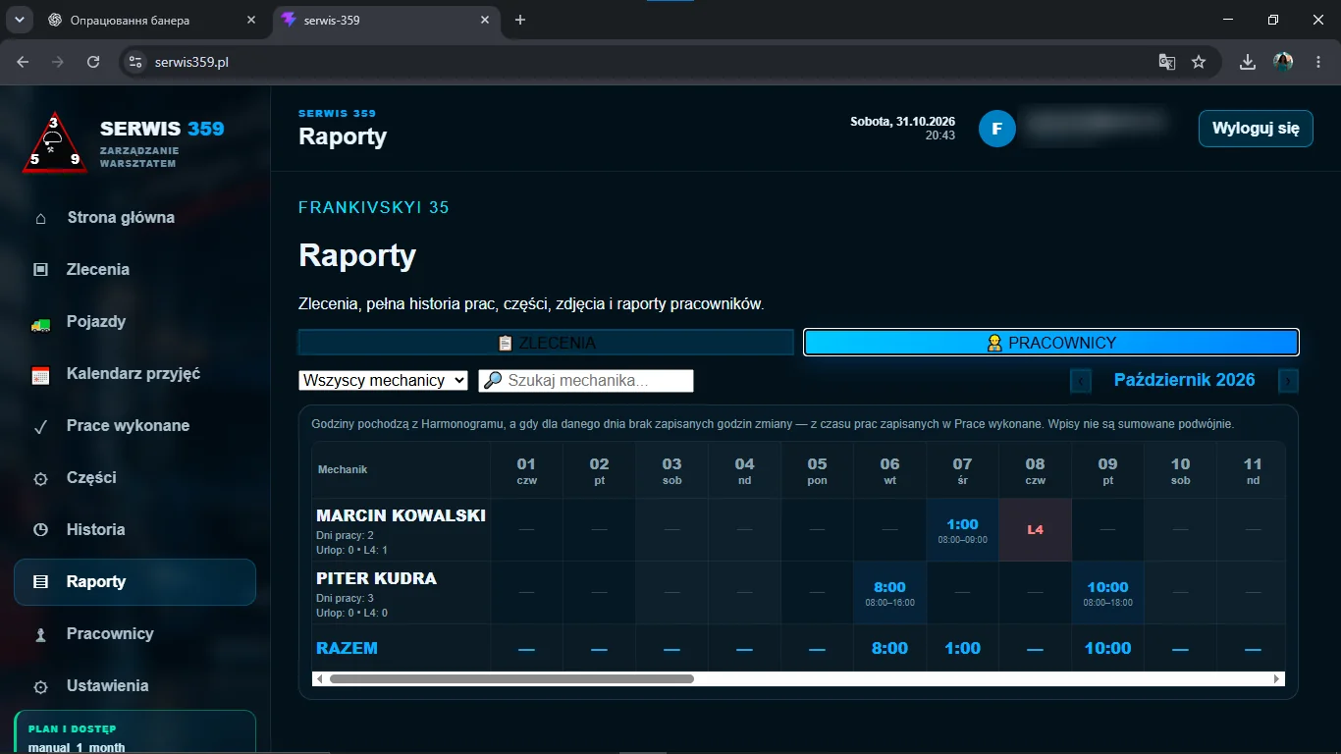Click the user avatar F circle

click(x=996, y=129)
